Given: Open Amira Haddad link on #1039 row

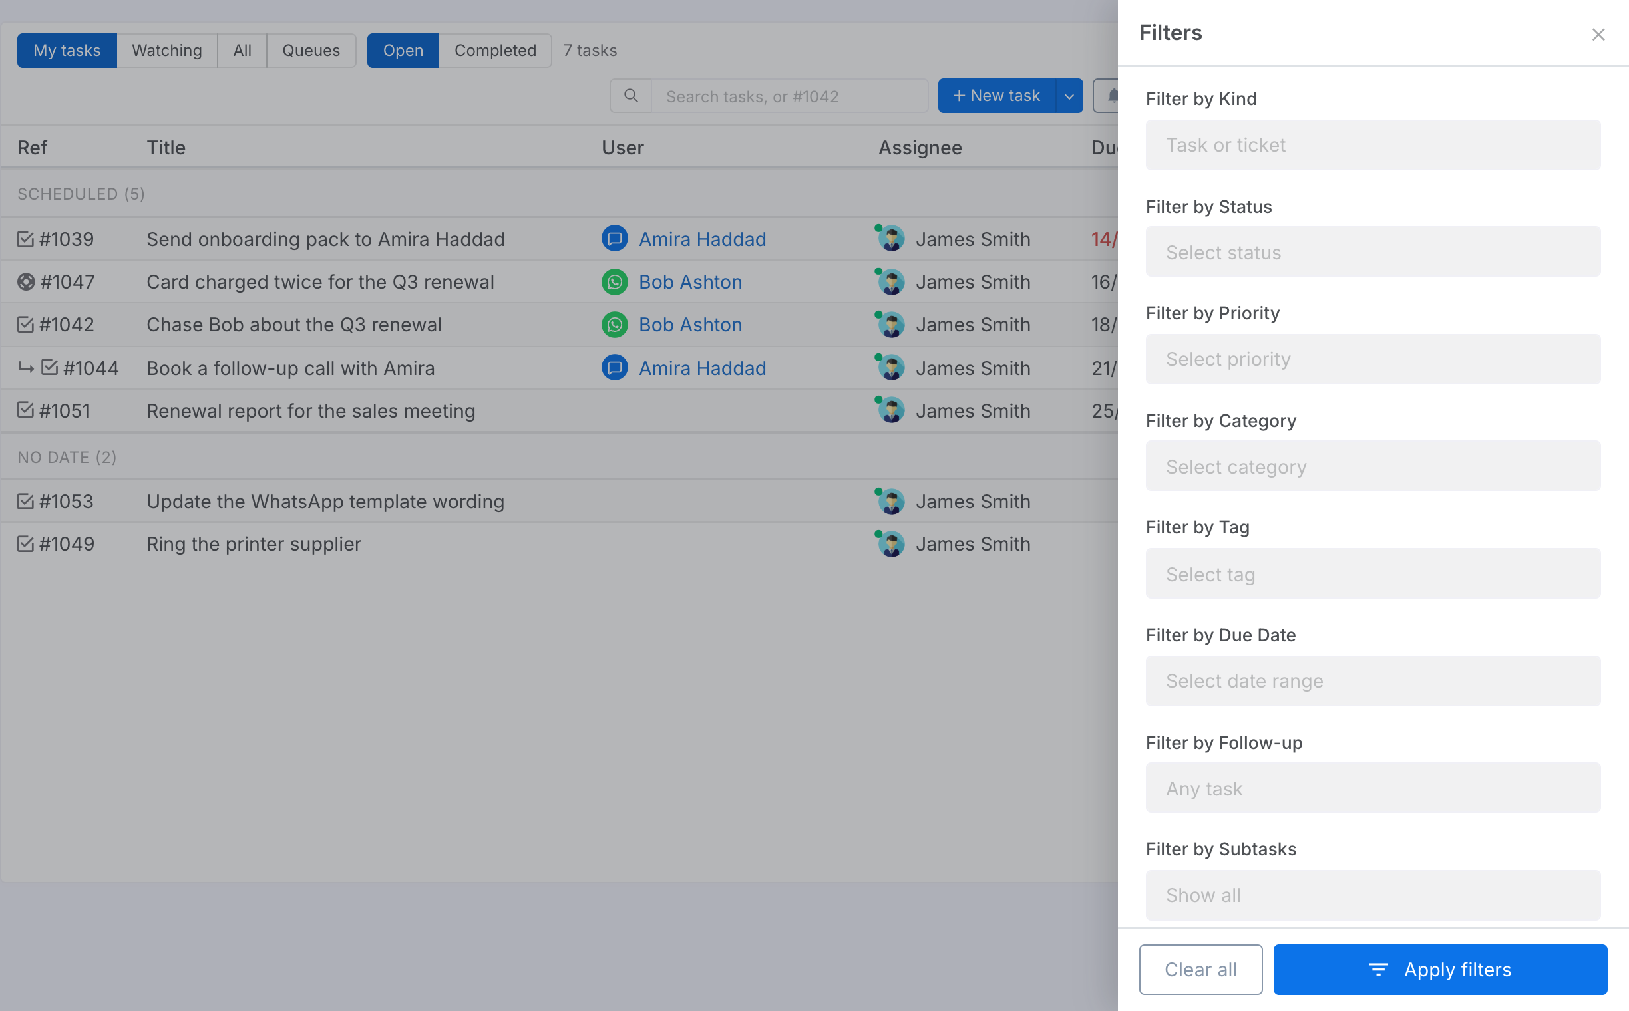Looking at the screenshot, I should [x=702, y=239].
